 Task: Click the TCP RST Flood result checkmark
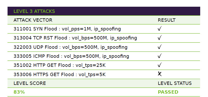(x=160, y=37)
